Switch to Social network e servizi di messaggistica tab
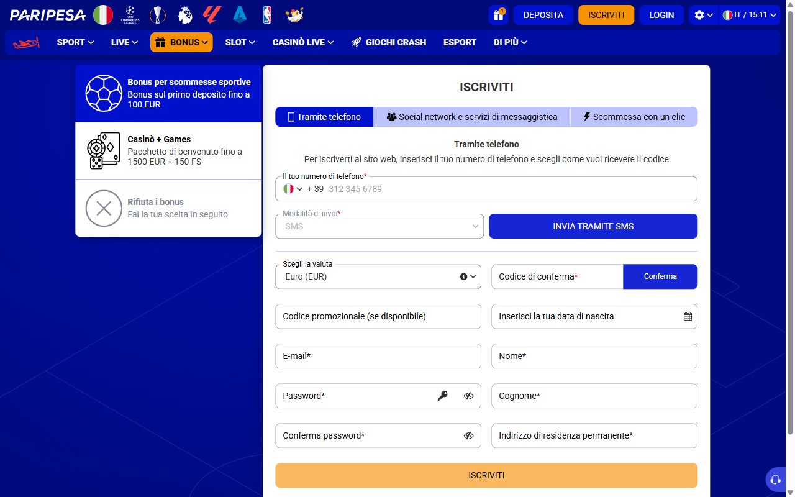The height and width of the screenshot is (497, 795). tap(472, 117)
